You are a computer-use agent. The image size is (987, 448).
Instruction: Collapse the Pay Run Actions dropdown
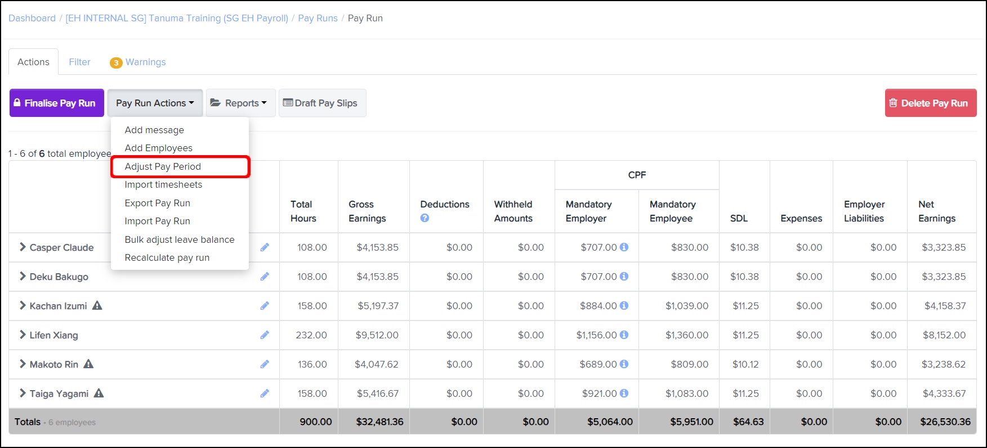click(155, 103)
